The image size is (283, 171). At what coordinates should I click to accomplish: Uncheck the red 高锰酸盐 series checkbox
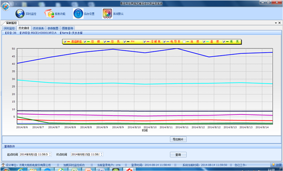pyautogui.click(x=65, y=42)
